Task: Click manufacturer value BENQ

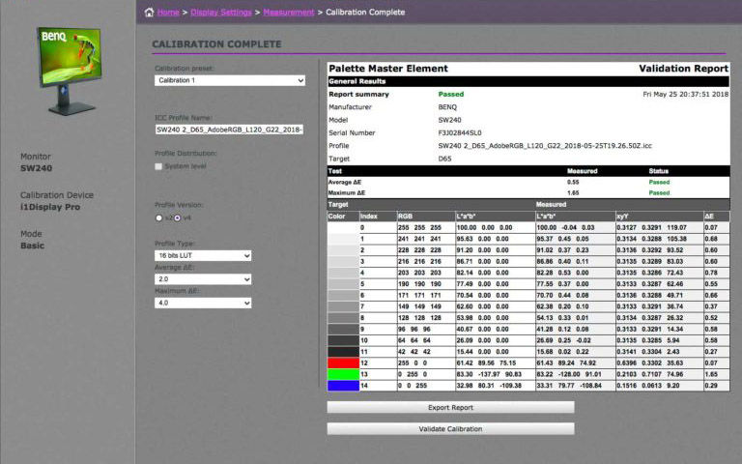Action: [x=447, y=107]
